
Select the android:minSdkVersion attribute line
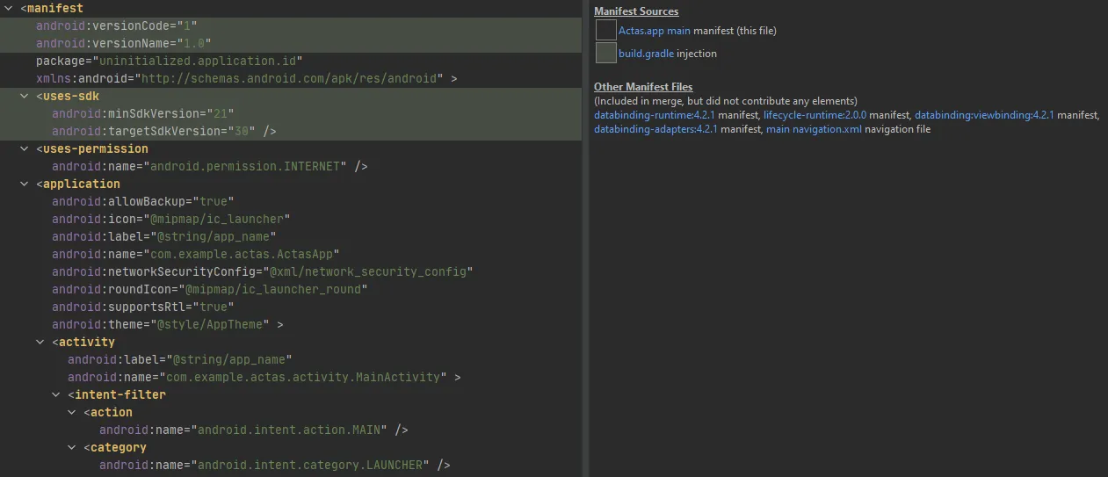142,114
